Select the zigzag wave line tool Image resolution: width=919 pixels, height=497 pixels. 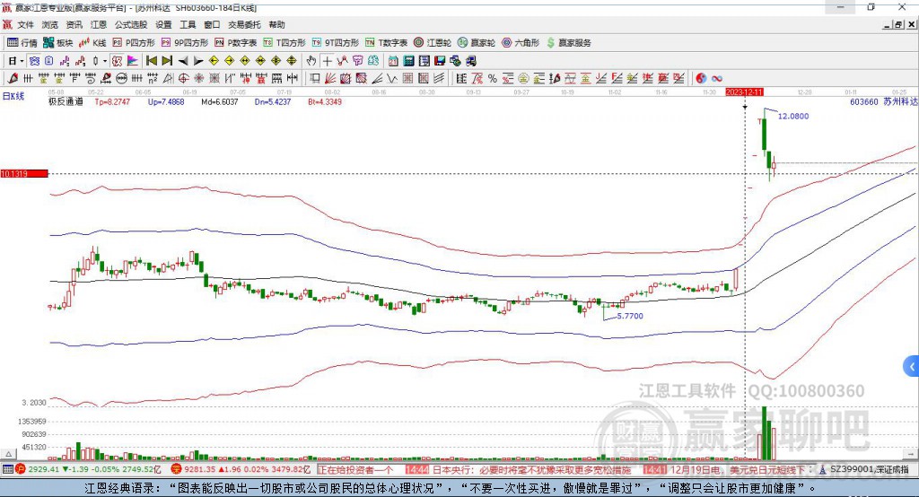(392, 79)
